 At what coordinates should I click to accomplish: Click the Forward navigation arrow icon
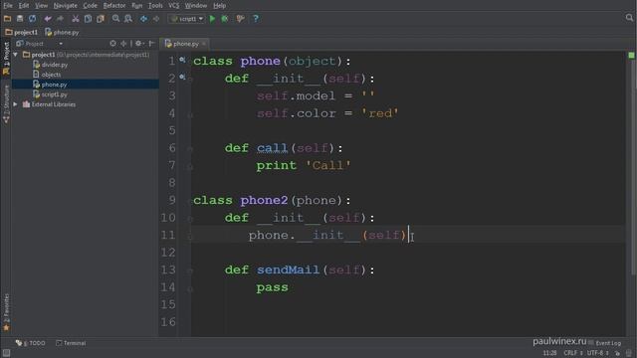click(x=156, y=19)
